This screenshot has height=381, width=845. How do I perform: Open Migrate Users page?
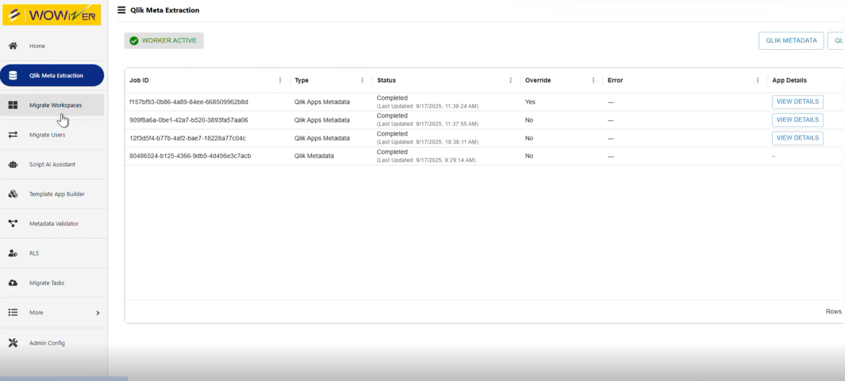pyautogui.click(x=52, y=135)
